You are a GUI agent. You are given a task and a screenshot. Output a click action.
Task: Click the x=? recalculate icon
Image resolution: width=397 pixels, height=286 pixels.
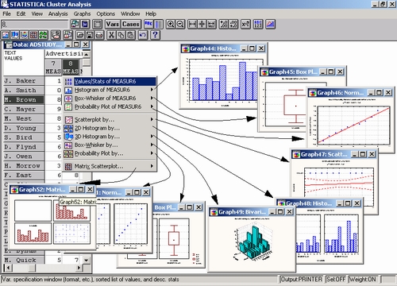point(245,25)
